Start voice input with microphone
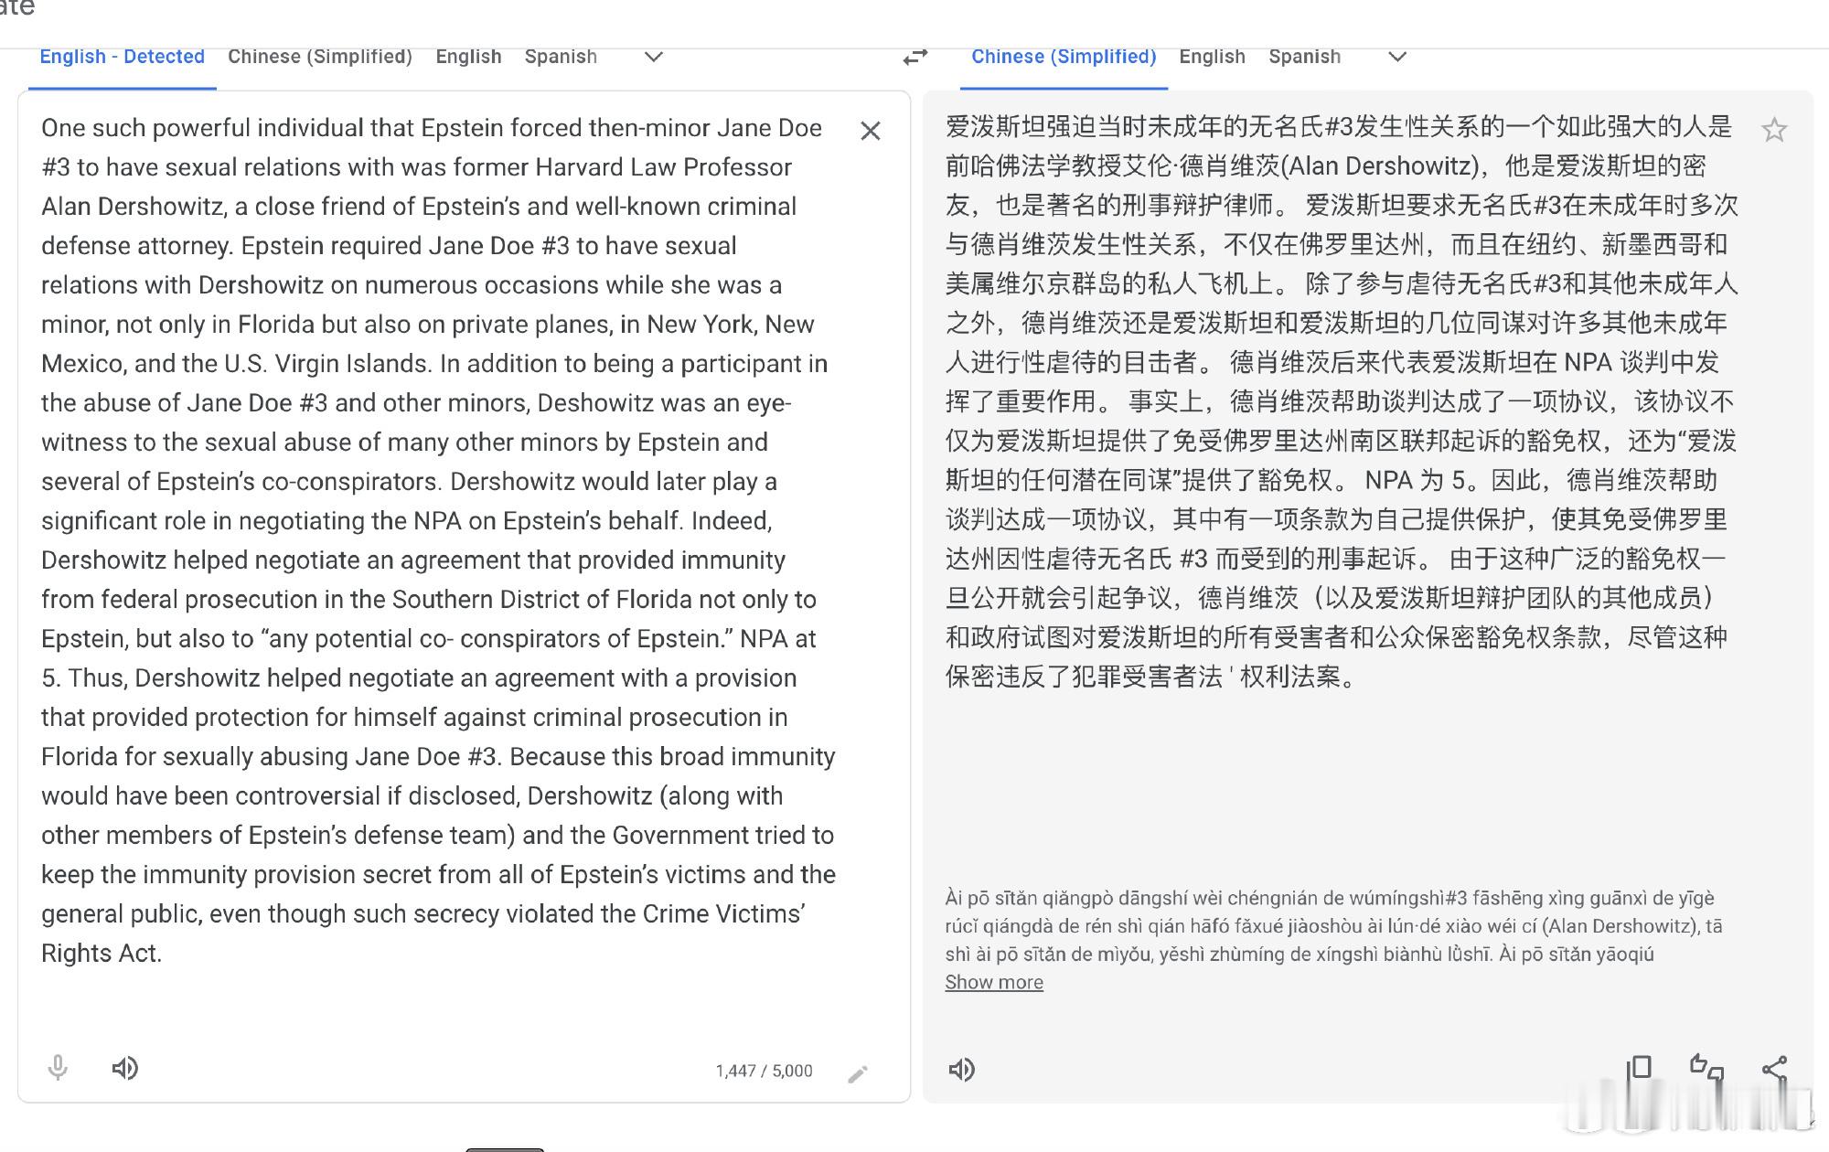The height and width of the screenshot is (1152, 1829). pos(58,1068)
